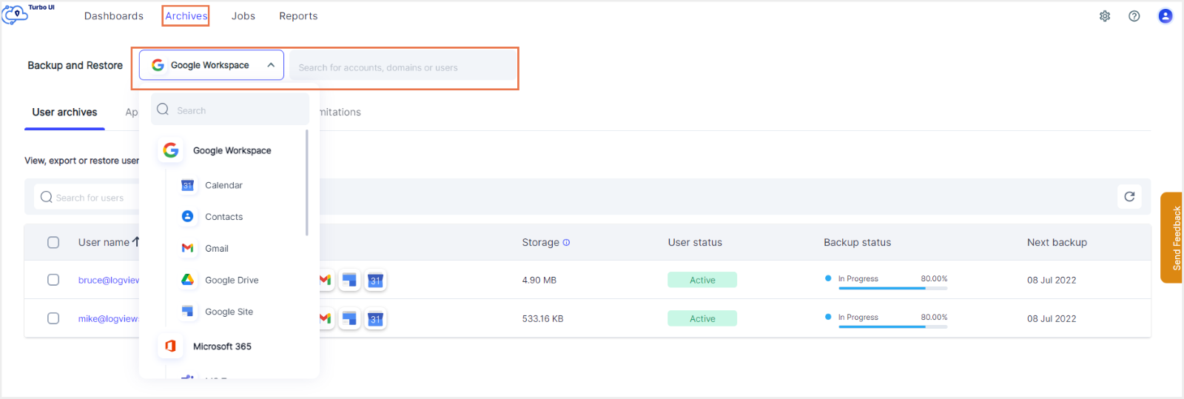Click the Gmail icon in mike's row

325,318
